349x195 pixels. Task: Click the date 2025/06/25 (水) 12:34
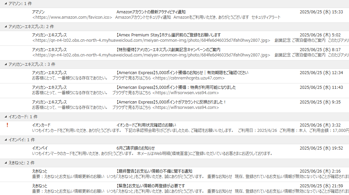point(321,73)
